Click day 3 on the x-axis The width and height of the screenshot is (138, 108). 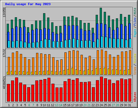pos(17,105)
